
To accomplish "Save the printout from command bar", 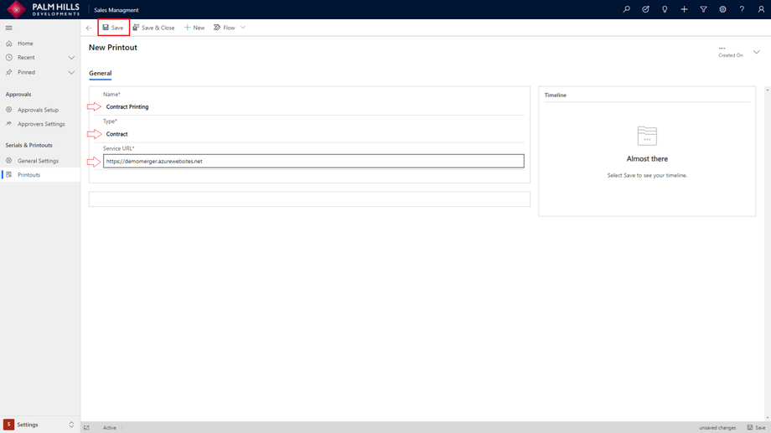I will (x=114, y=28).
